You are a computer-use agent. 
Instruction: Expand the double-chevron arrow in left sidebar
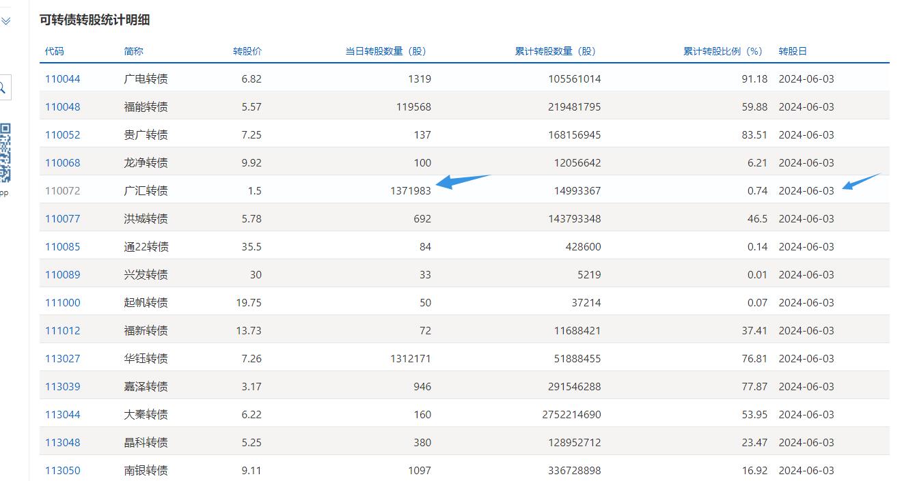tap(6, 21)
